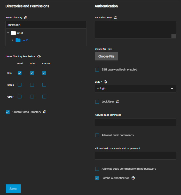
Task: Enable Group Read permission
Action: [x=20, y=85]
